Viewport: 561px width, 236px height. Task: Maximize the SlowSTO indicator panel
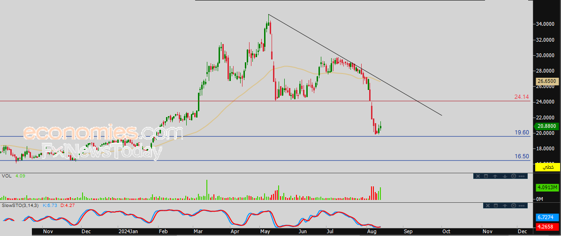(x=496, y=206)
